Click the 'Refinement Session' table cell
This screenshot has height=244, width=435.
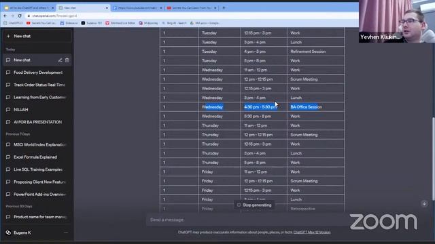point(315,52)
